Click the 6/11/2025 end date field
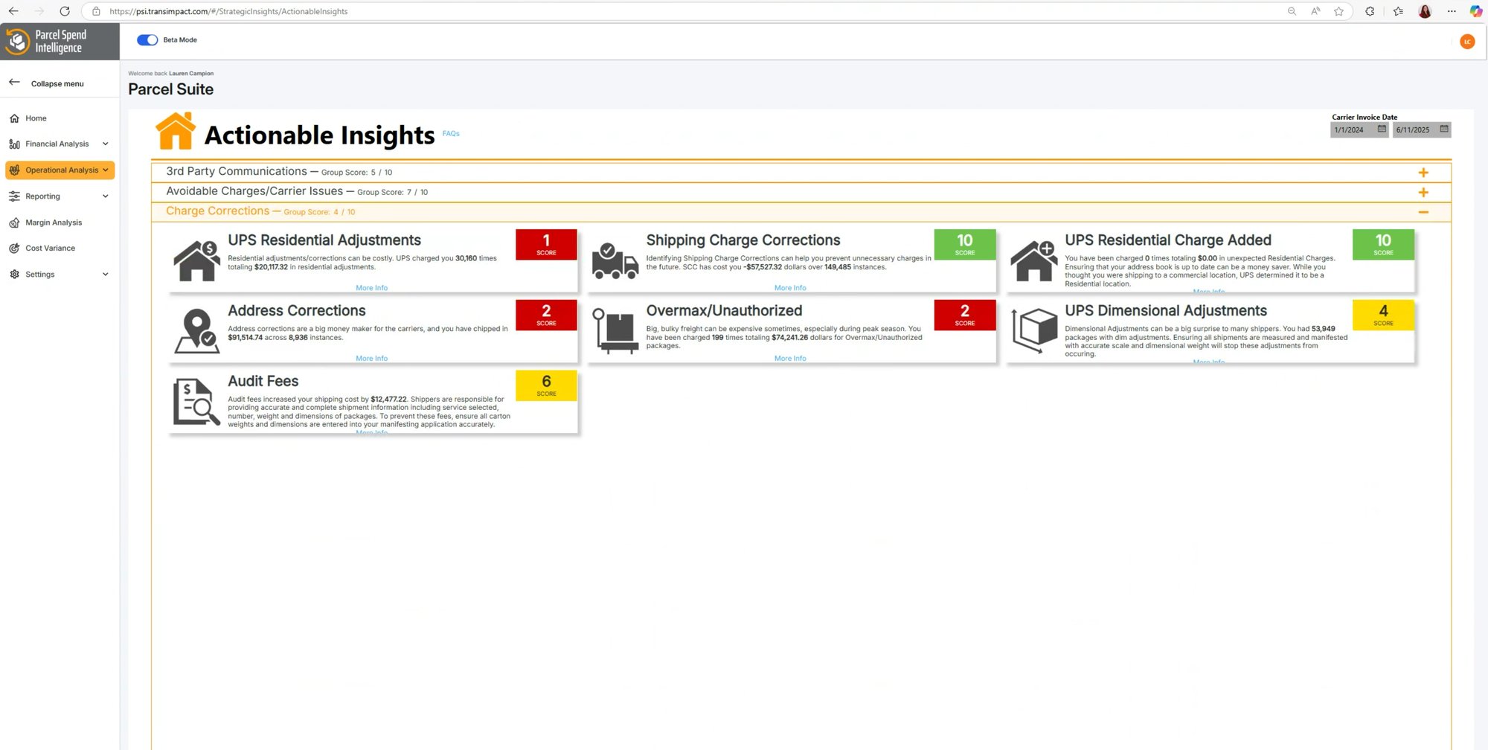This screenshot has height=750, width=1488. pyautogui.click(x=1422, y=129)
